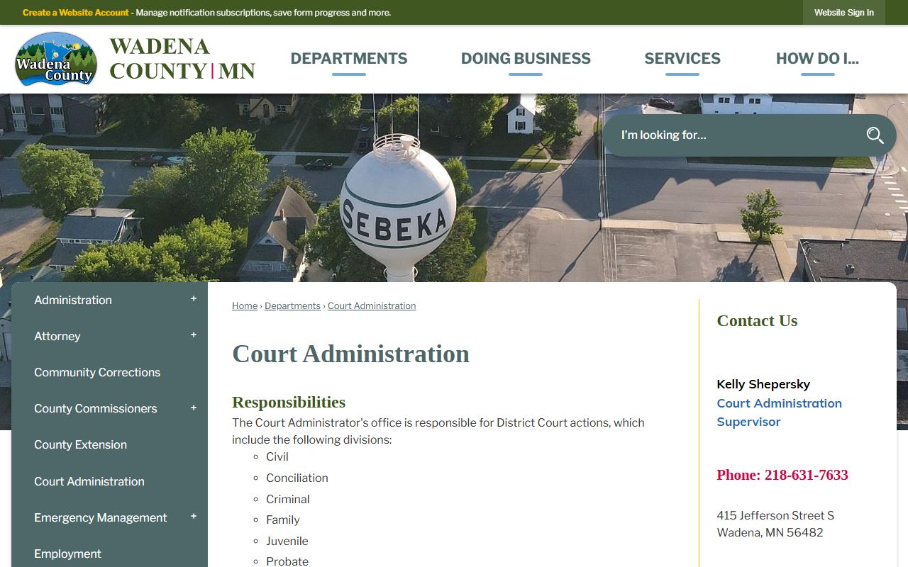Open Emergency Management in the sidebar

click(101, 517)
